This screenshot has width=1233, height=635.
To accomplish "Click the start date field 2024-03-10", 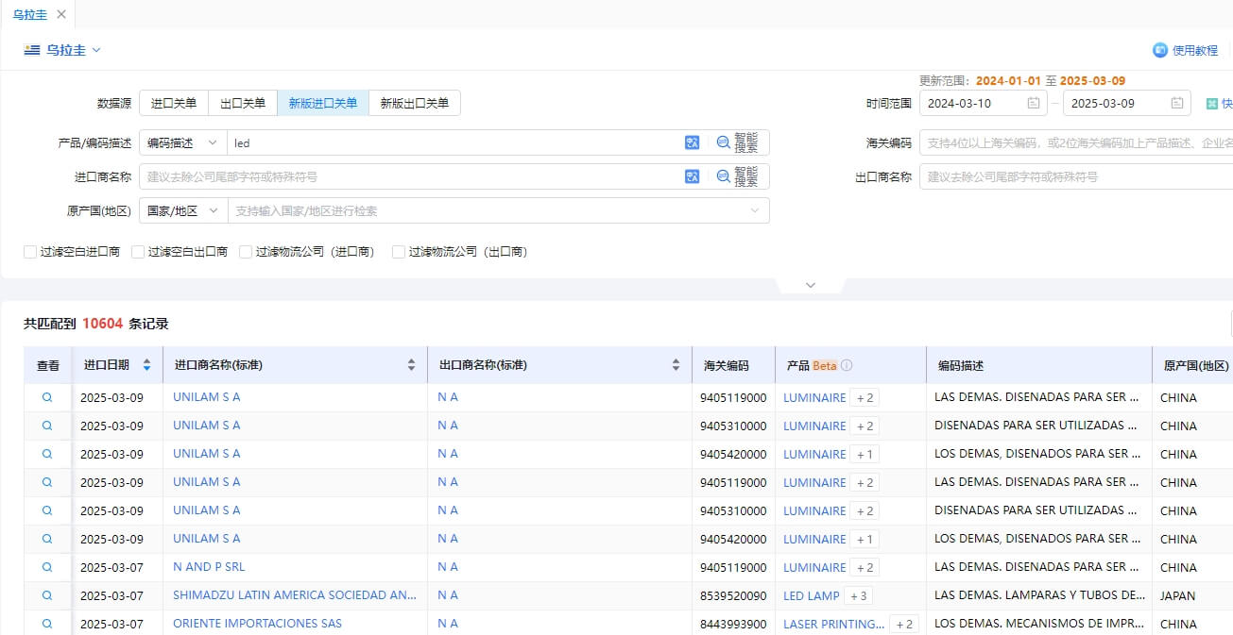I will 983,103.
